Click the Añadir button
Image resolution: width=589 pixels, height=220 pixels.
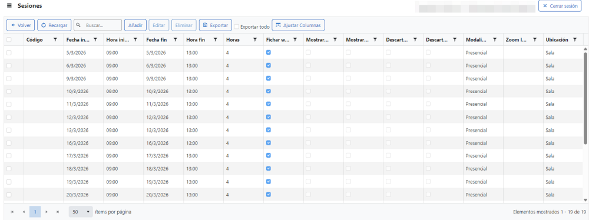click(135, 25)
